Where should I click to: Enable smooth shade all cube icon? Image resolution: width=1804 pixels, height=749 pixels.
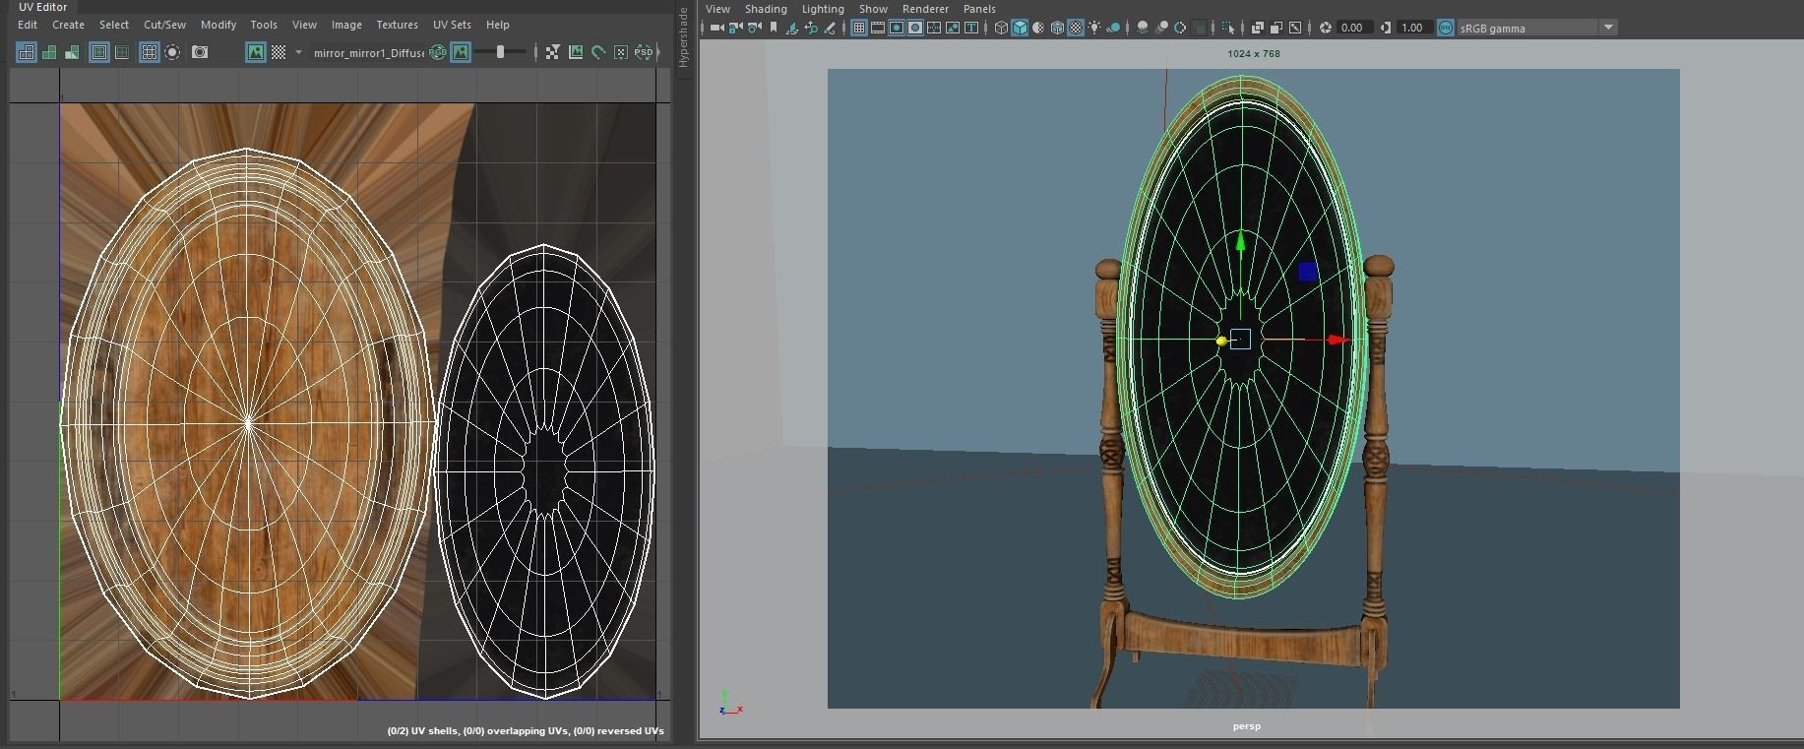click(1020, 28)
